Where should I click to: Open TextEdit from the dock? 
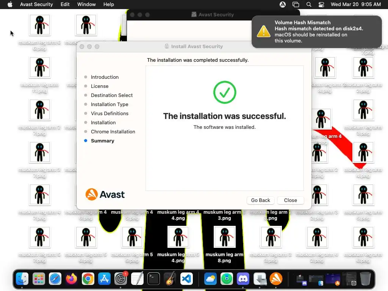pyautogui.click(x=137, y=279)
